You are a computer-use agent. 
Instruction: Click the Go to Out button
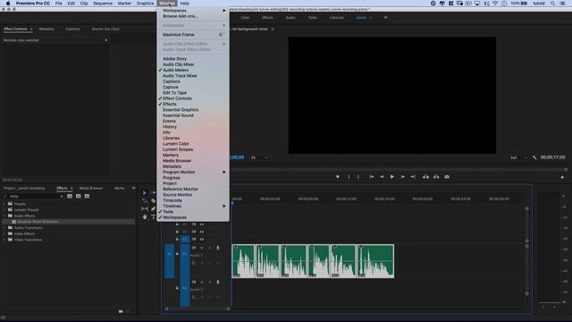413,177
